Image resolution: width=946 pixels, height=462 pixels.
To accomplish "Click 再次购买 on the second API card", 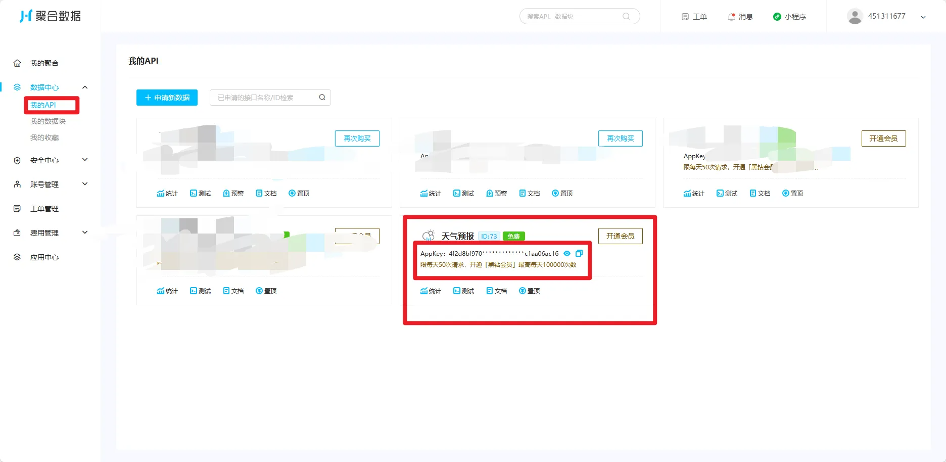I will pos(621,138).
